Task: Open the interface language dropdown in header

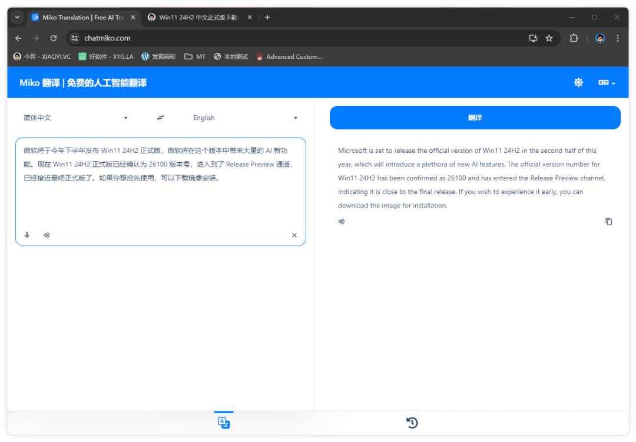Action: tap(607, 82)
